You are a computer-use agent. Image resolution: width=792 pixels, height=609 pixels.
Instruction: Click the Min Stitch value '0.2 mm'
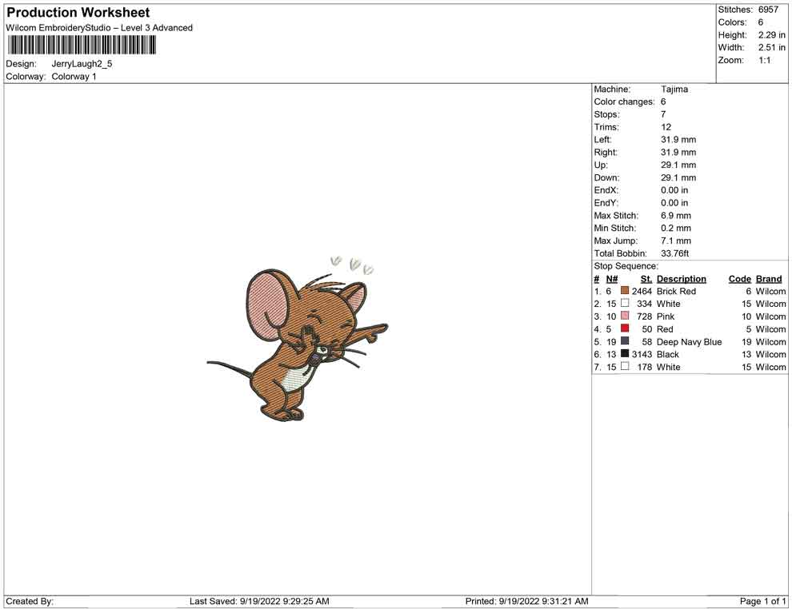pos(676,228)
